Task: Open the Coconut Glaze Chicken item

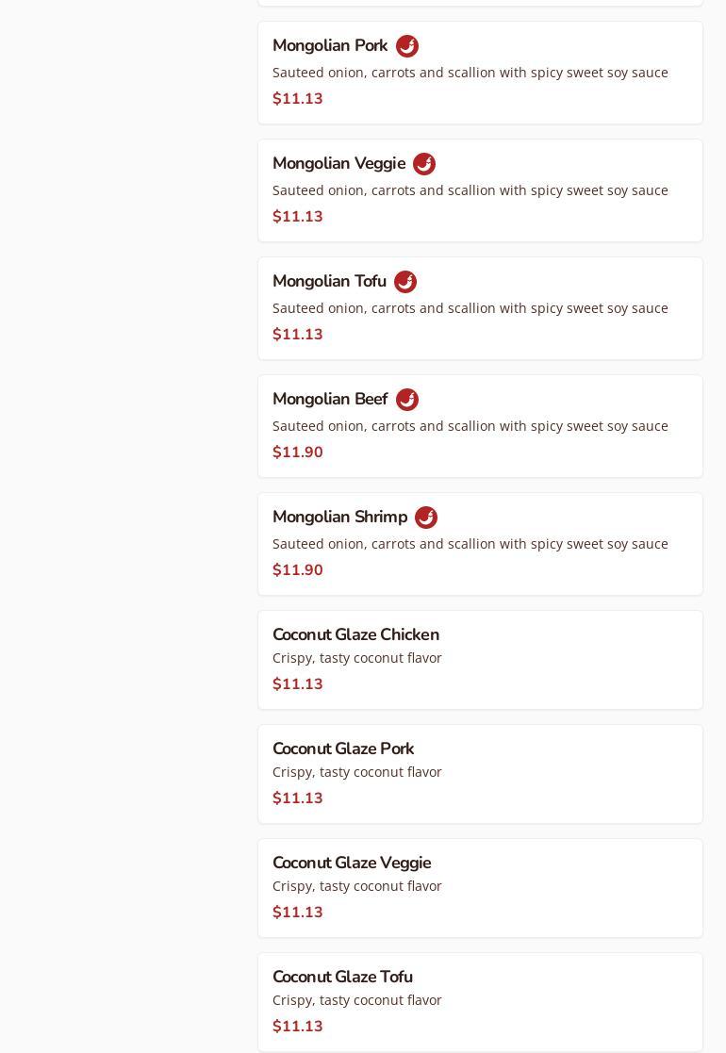Action: pos(355,635)
